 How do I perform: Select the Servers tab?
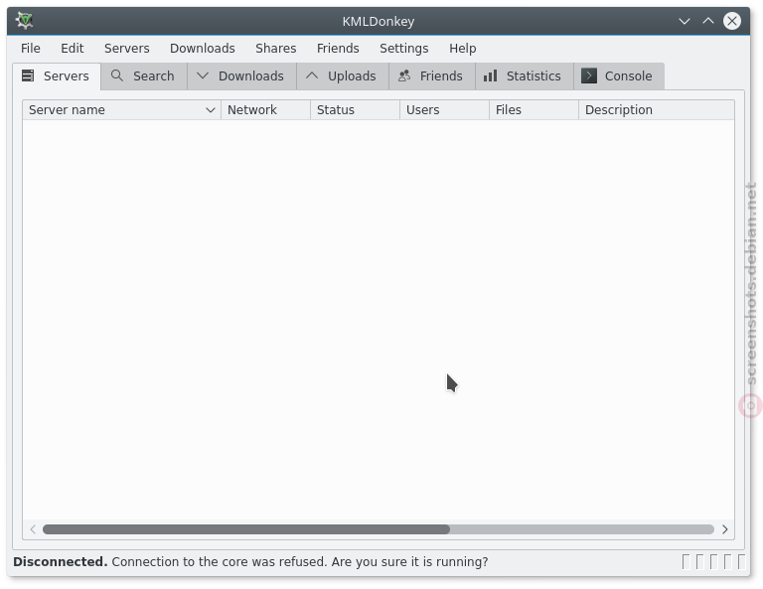(57, 76)
